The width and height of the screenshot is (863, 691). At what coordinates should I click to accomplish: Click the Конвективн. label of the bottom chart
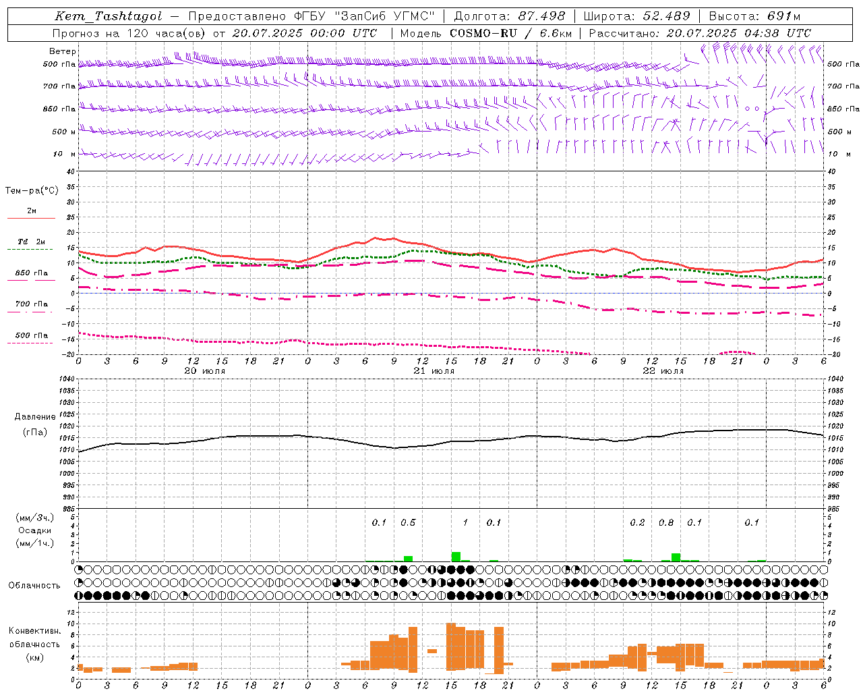tap(35, 631)
